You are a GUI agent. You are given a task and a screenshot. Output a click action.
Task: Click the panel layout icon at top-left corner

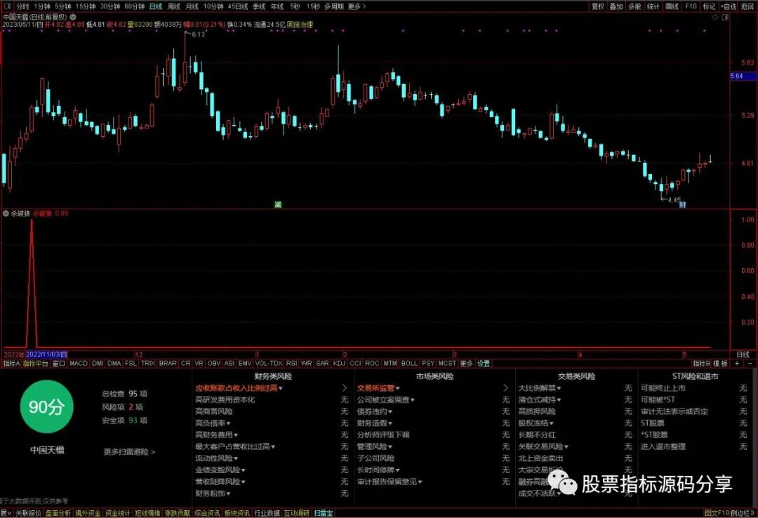click(7, 6)
